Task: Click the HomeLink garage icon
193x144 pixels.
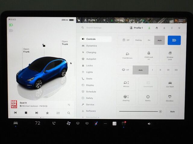Action: pos(157,28)
